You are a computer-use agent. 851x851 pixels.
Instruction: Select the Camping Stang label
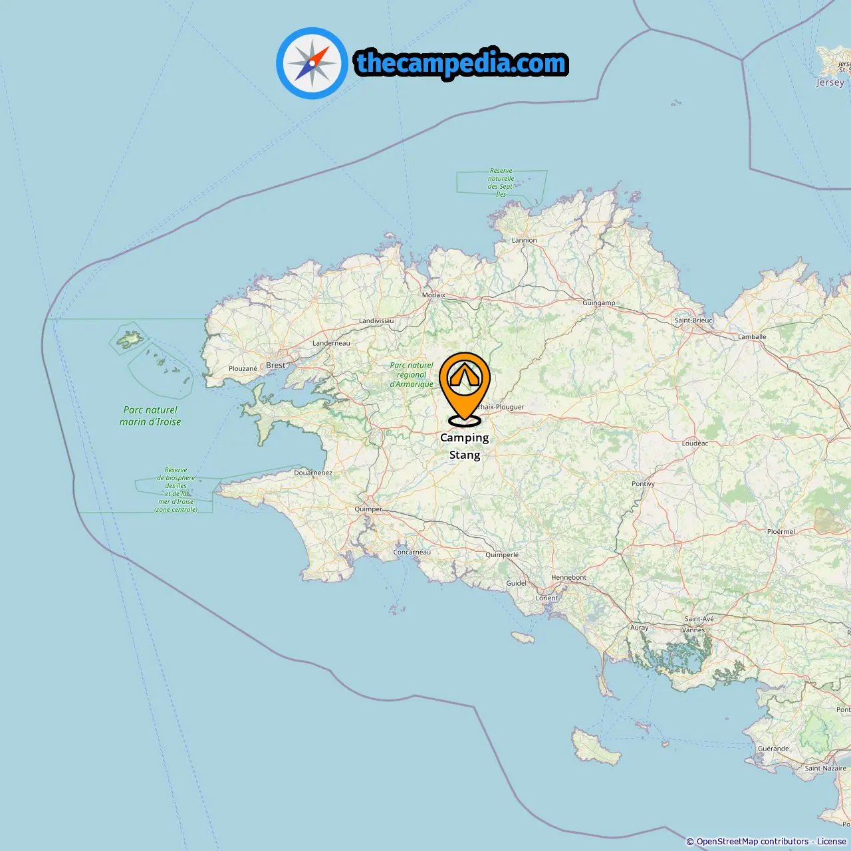465,446
